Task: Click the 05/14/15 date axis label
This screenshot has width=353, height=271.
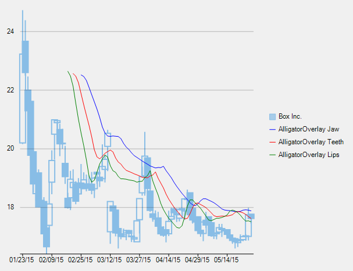Action: 226,259
